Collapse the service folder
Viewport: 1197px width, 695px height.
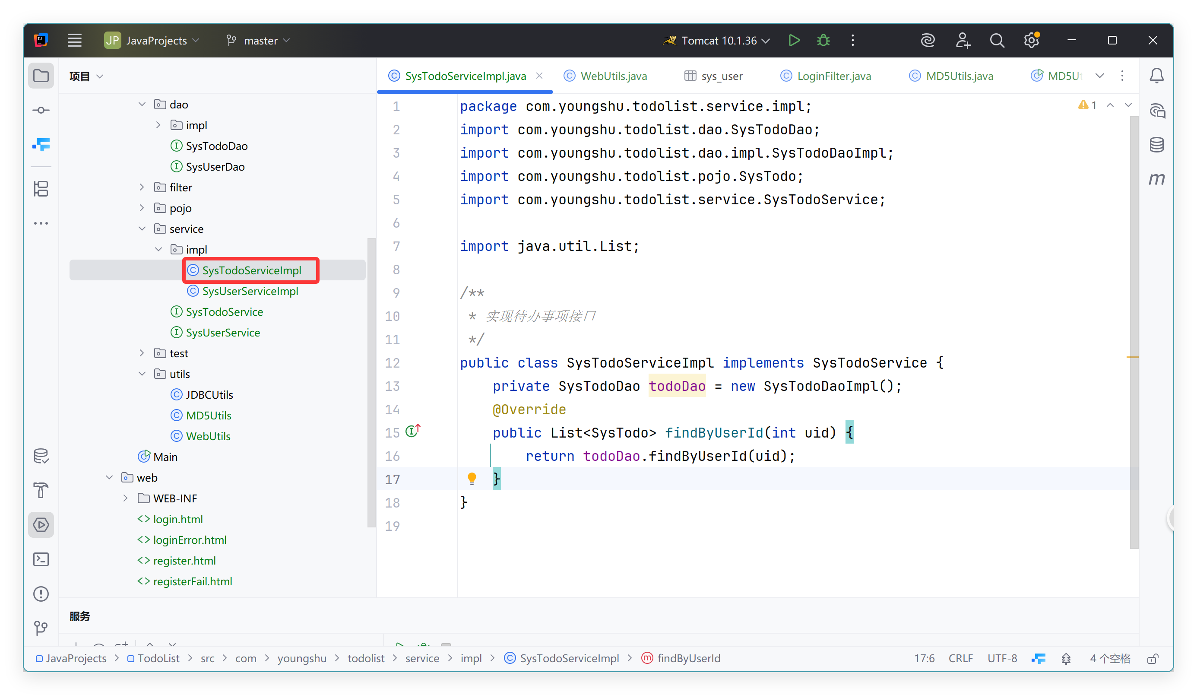click(x=142, y=228)
